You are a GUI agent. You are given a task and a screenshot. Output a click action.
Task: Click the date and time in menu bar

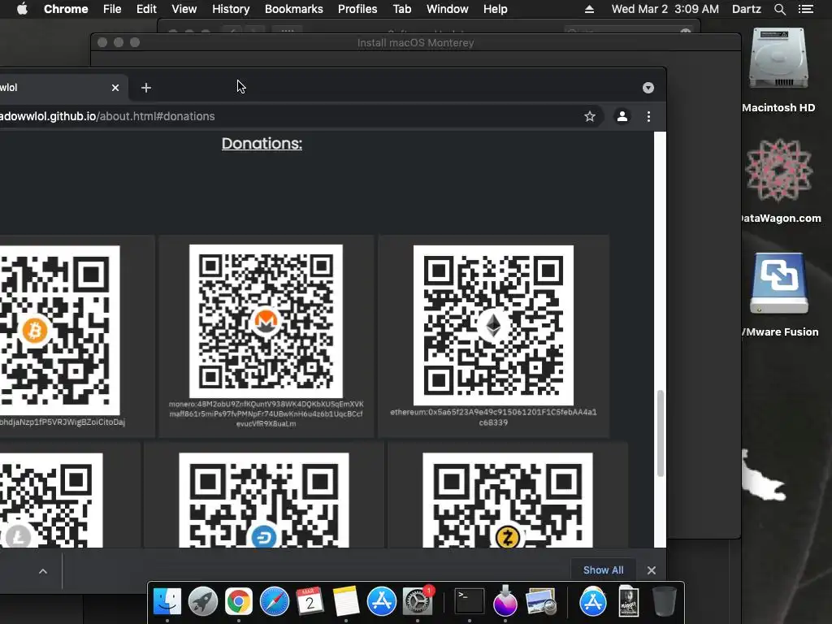665,9
